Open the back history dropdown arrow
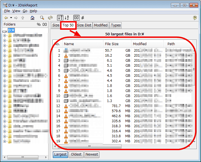 11,18
